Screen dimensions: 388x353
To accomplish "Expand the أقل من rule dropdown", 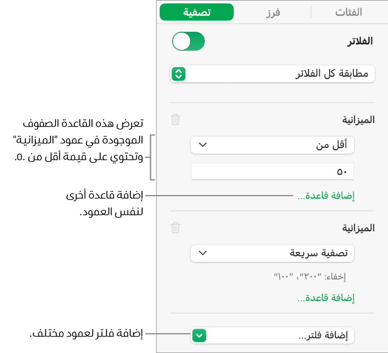I will coord(272,145).
